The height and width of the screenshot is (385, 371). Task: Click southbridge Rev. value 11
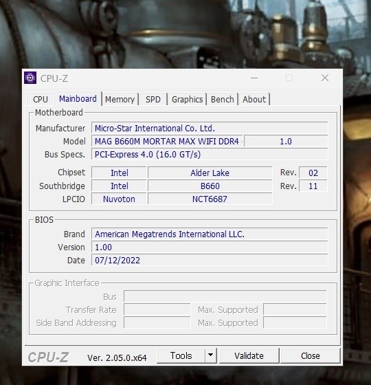[313, 186]
